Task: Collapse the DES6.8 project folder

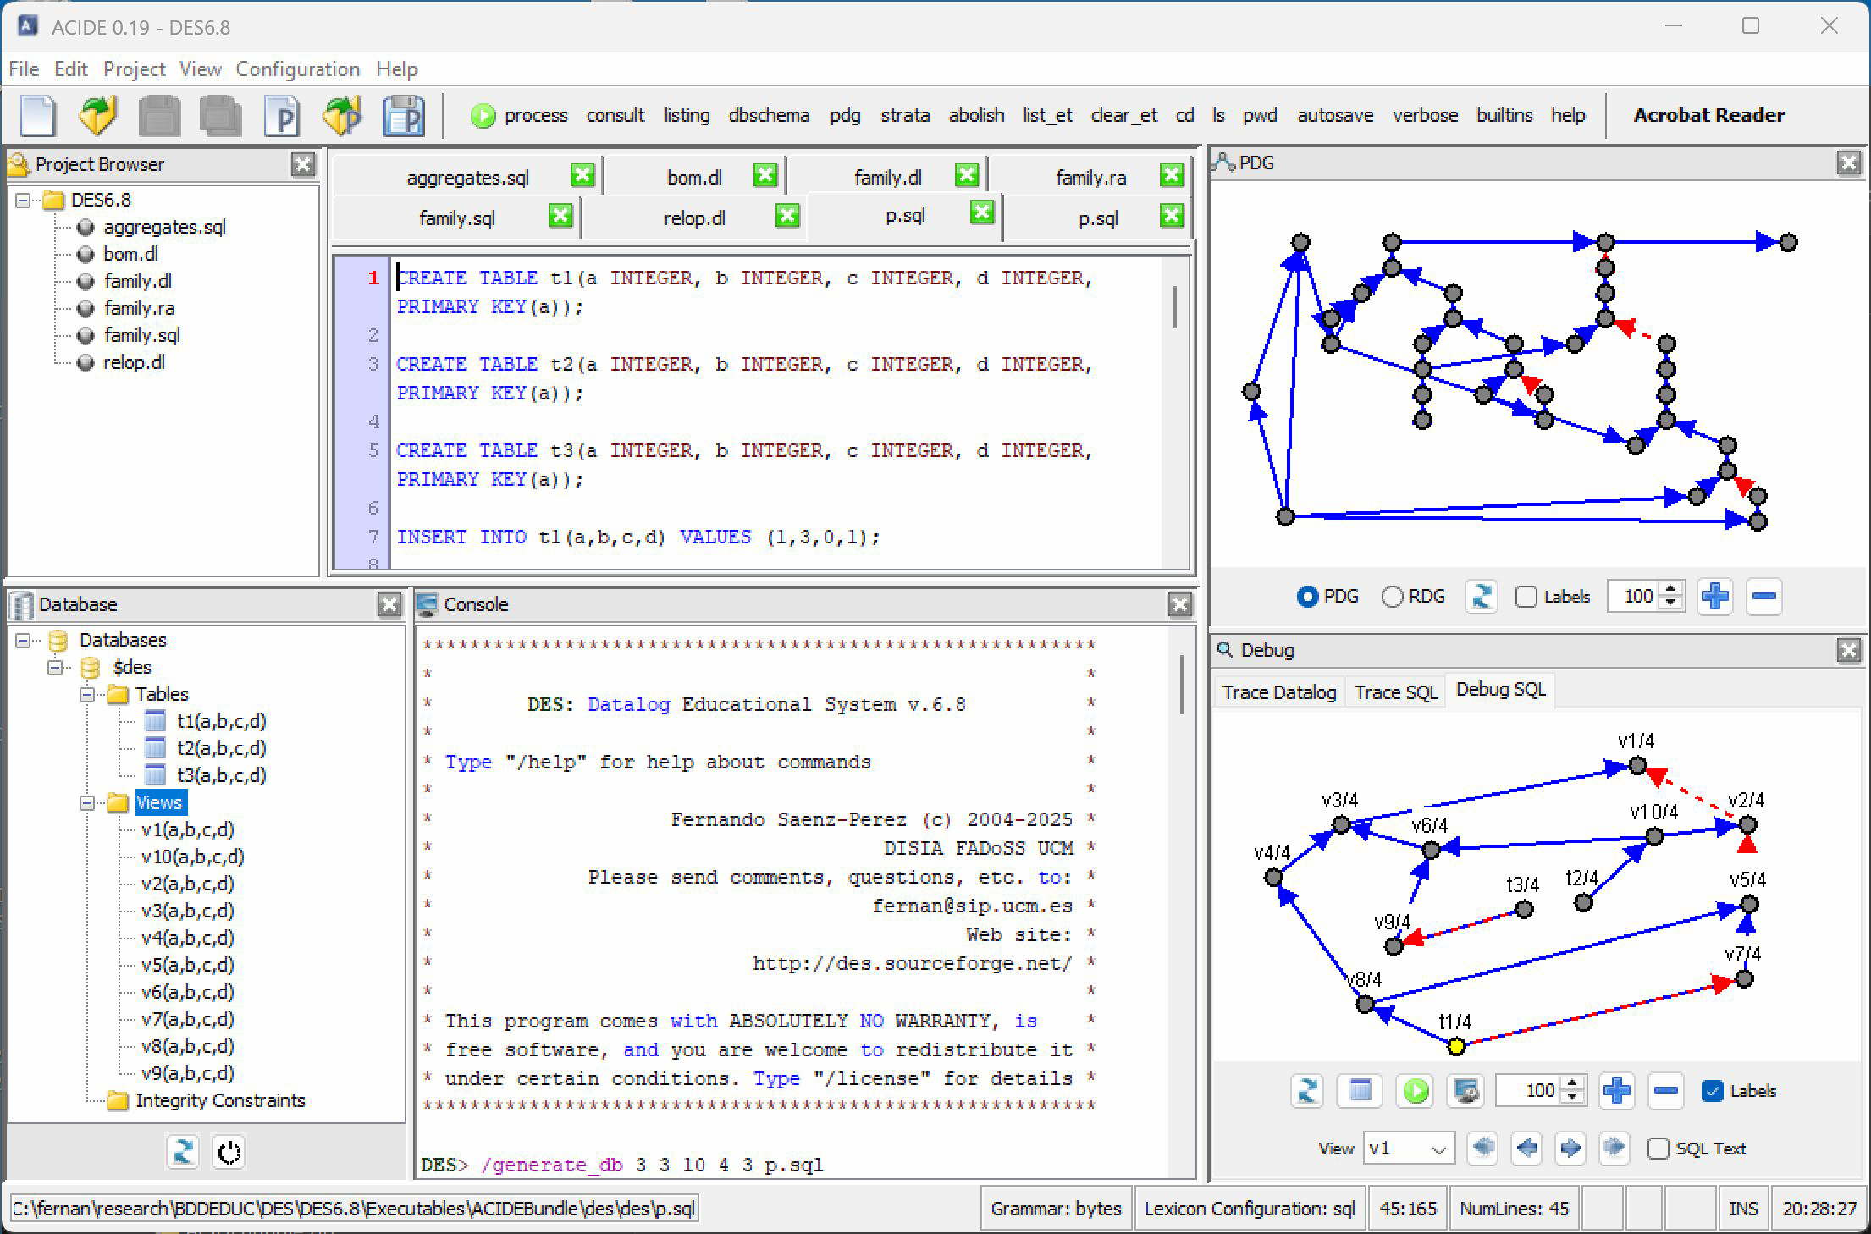Action: click(23, 200)
